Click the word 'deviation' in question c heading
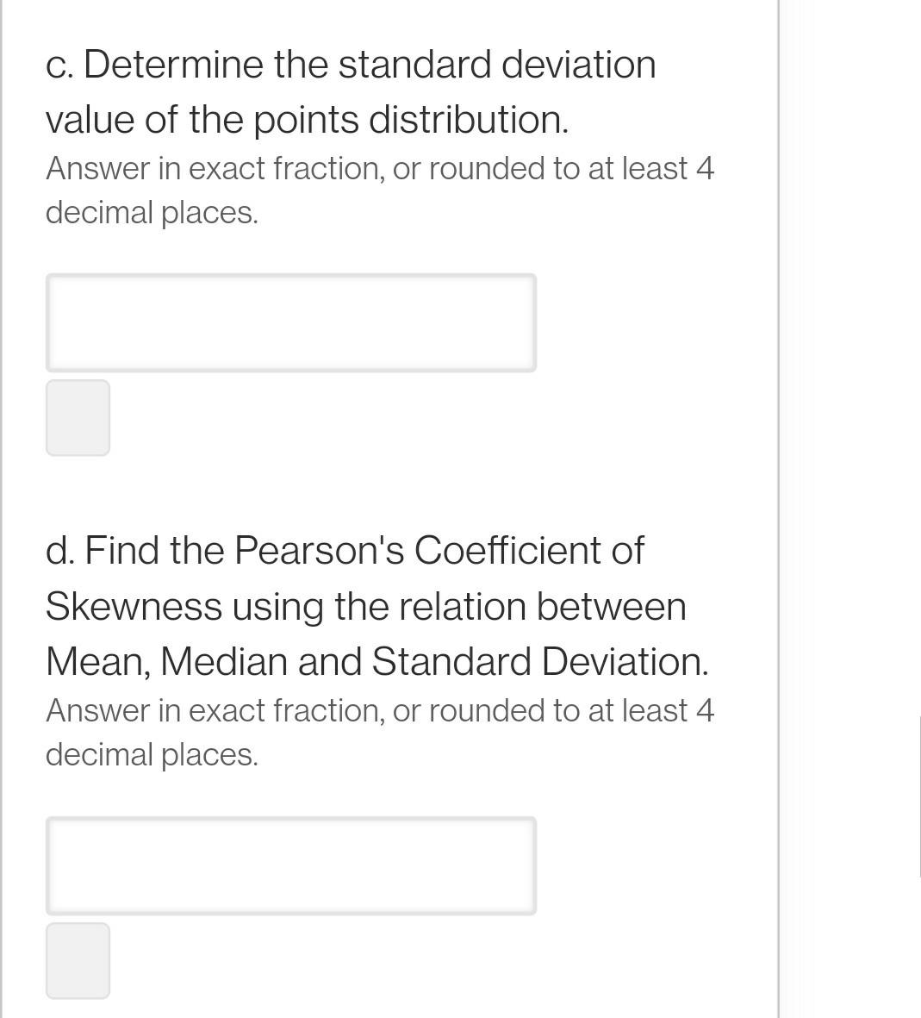This screenshot has width=921, height=1018. point(578,65)
